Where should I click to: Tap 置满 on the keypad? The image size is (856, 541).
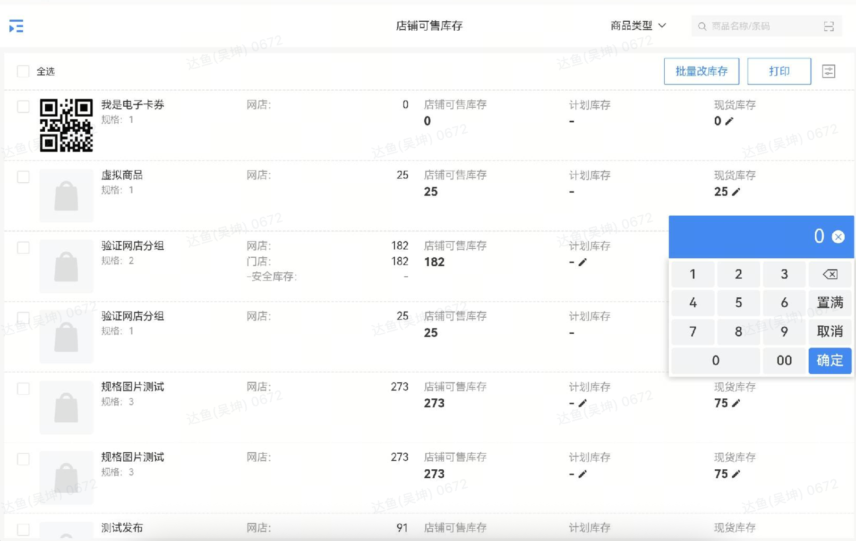coord(830,303)
